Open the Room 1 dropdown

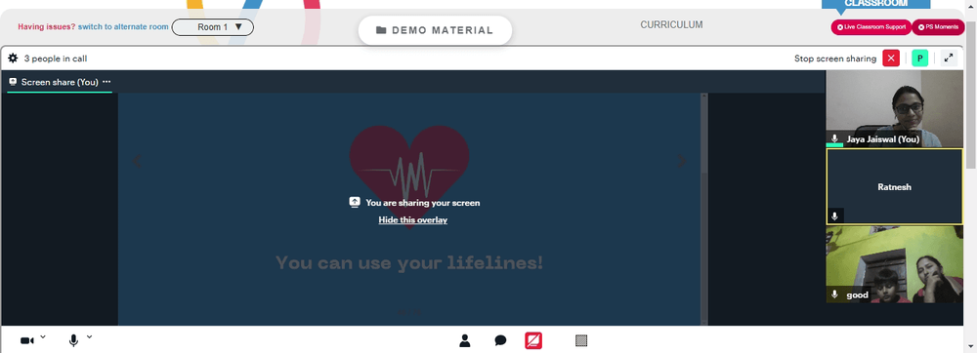pos(212,27)
